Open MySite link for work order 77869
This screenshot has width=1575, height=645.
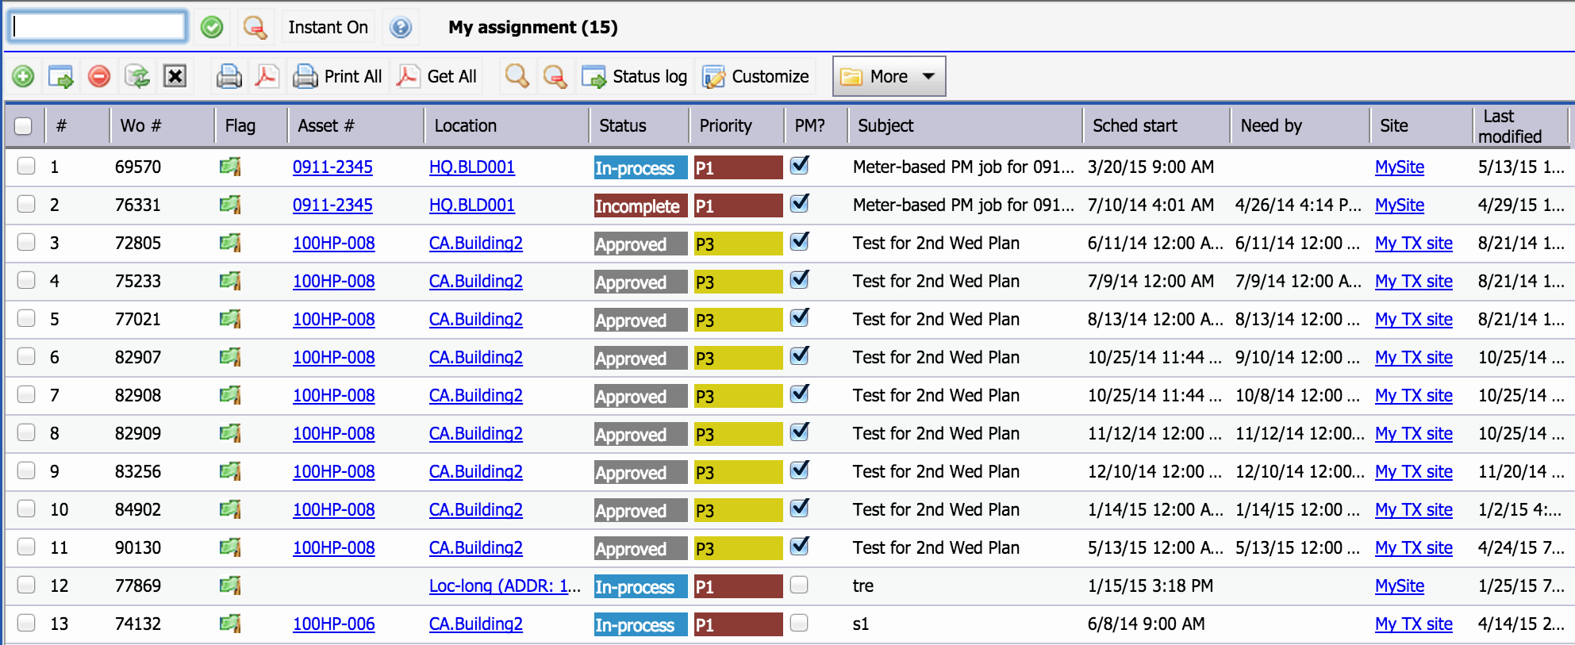click(x=1399, y=585)
